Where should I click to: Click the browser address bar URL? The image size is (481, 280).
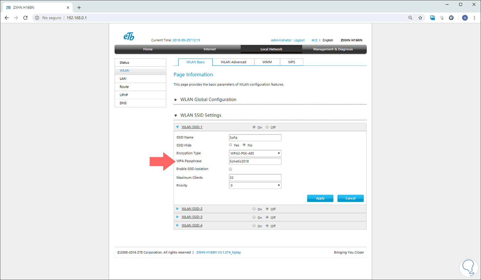(77, 18)
